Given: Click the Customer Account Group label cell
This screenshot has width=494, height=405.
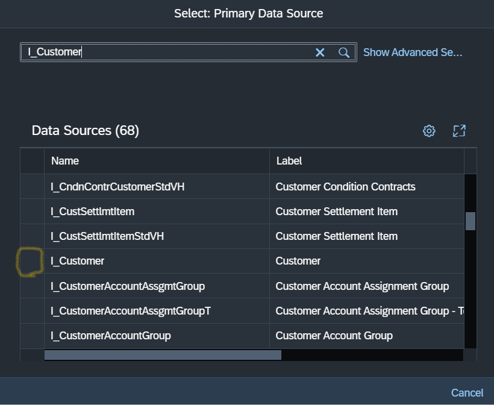Looking at the screenshot, I should (x=334, y=336).
